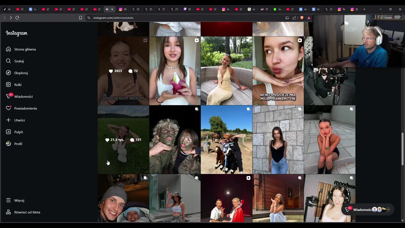The height and width of the screenshot is (228, 405).
Task: Switch to the Google tab
Action: coord(252,9)
